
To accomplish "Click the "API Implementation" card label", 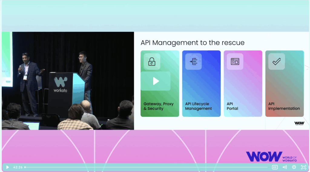I will pos(284,106).
